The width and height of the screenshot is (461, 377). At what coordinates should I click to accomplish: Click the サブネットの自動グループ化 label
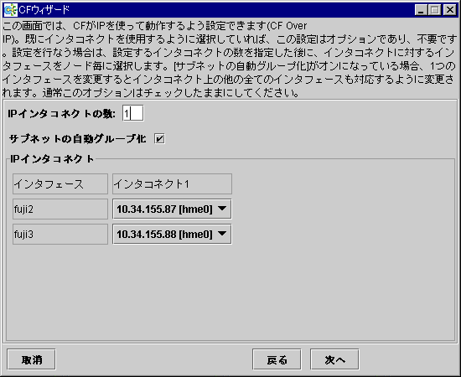[78, 139]
